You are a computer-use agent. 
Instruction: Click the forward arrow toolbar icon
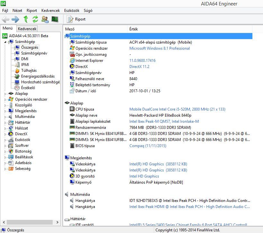(15, 19)
